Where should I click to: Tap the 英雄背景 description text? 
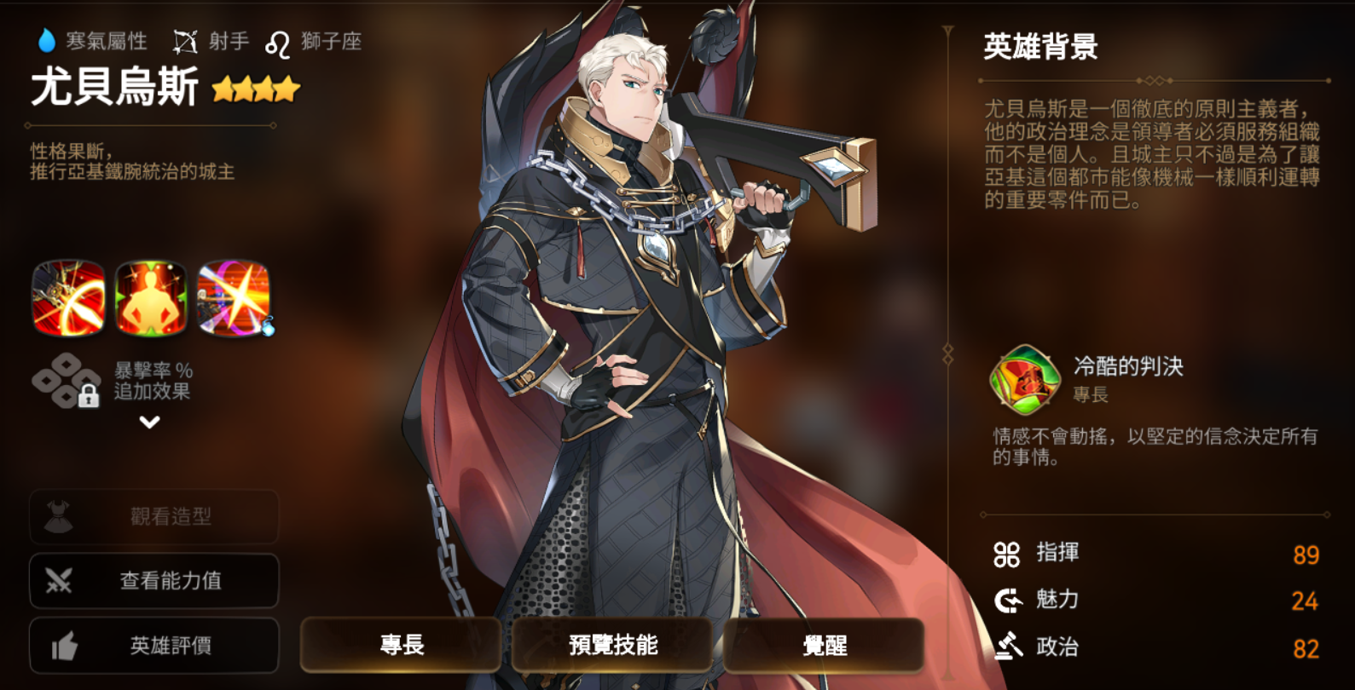pos(1151,154)
